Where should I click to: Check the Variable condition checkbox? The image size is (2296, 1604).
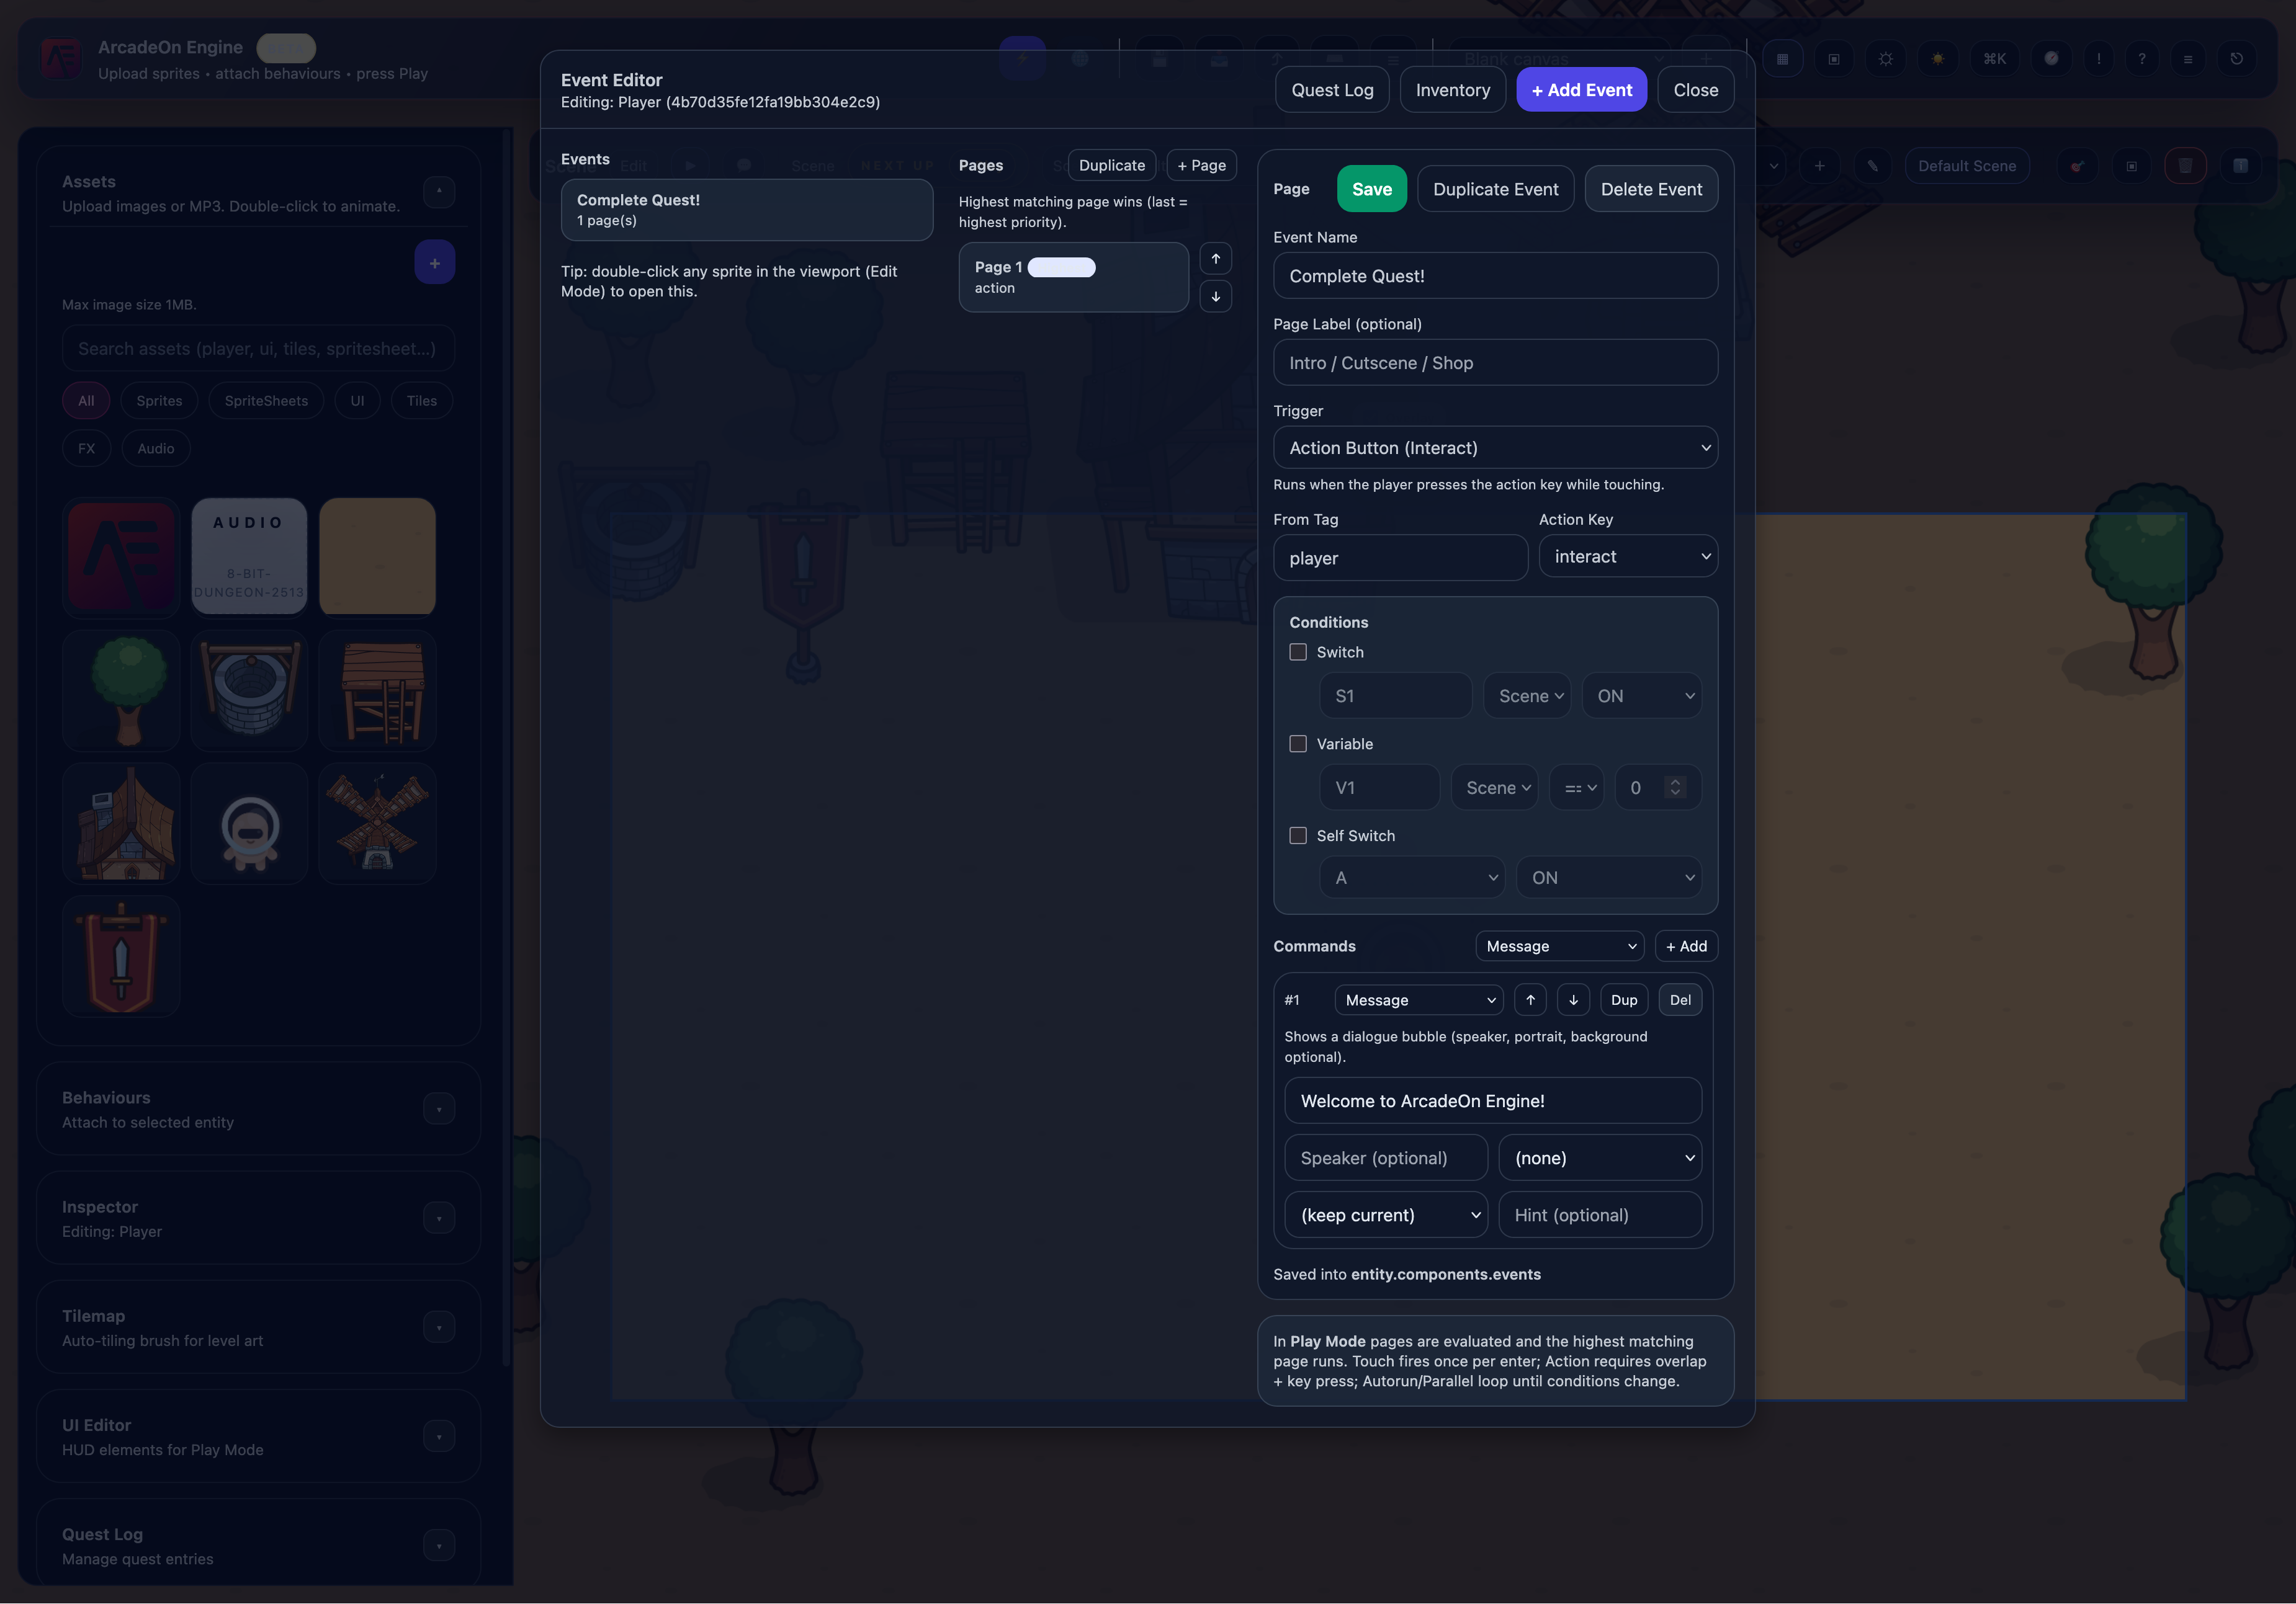tap(1298, 744)
